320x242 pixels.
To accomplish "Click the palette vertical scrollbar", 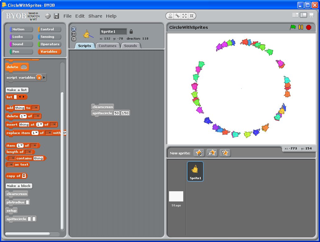I will (x=62, y=161).
